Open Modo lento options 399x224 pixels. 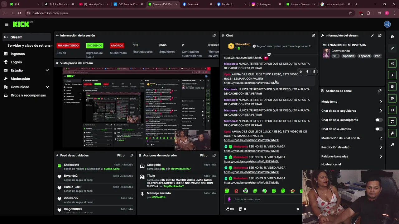352,102
